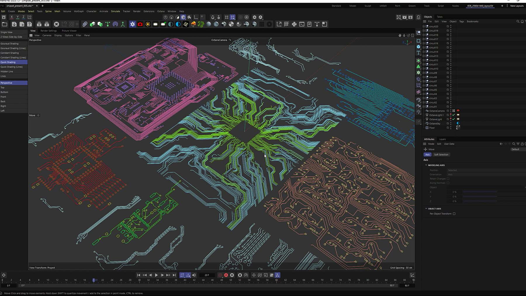The height and width of the screenshot is (296, 526).
Task: Toggle Z axis lock
Action: [23, 17]
